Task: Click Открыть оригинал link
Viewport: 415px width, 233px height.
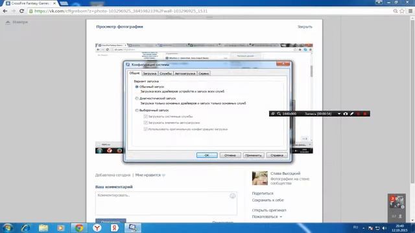Action: [x=269, y=210]
